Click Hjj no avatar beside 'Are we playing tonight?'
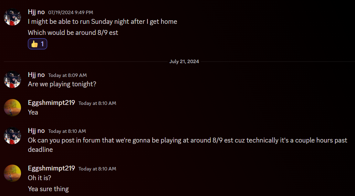 [12, 80]
